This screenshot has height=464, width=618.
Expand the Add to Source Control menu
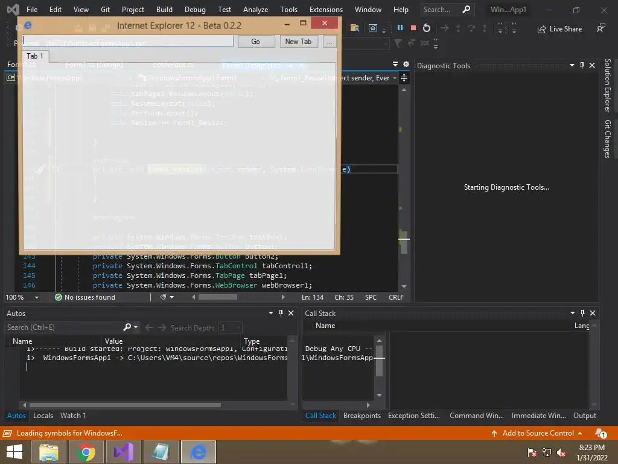tap(580, 433)
